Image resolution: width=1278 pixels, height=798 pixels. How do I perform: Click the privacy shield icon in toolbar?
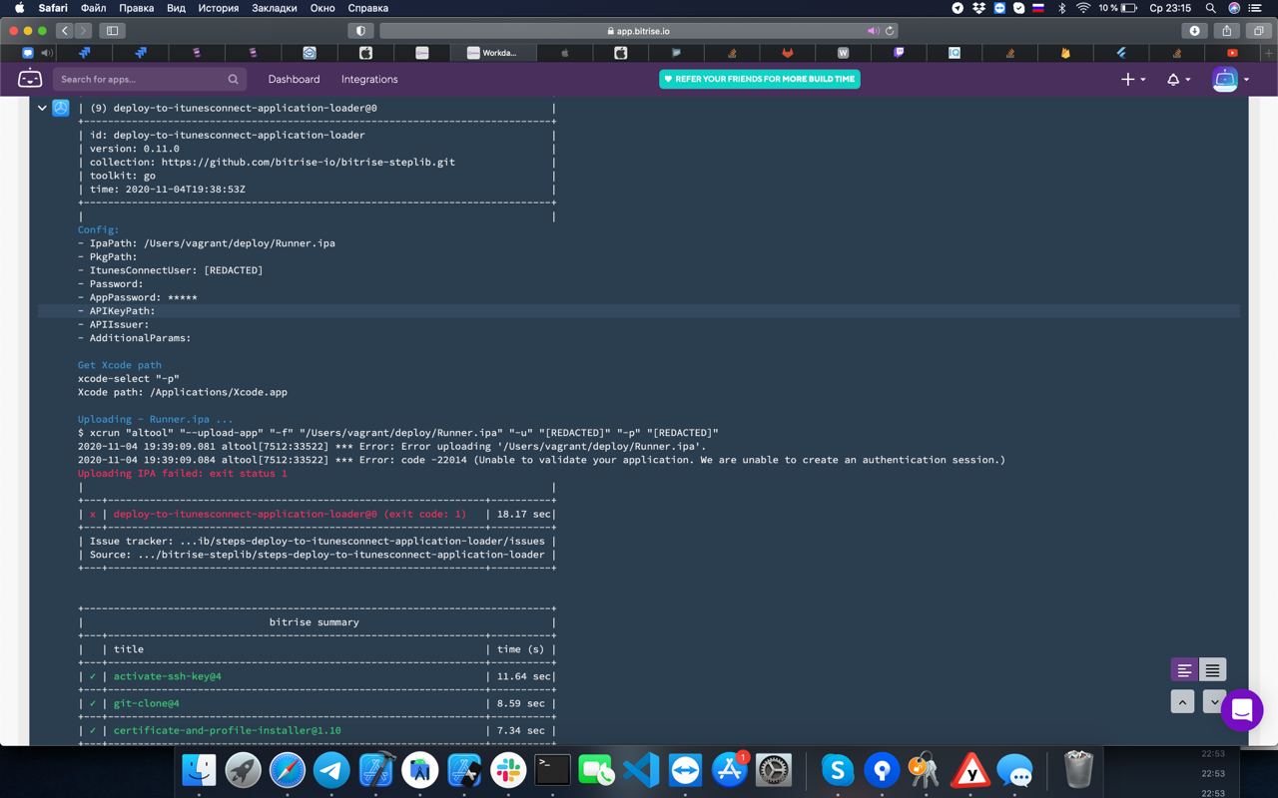pos(360,31)
